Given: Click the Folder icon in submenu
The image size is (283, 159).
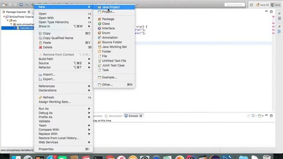Looking at the screenshot, I should coord(99,51).
